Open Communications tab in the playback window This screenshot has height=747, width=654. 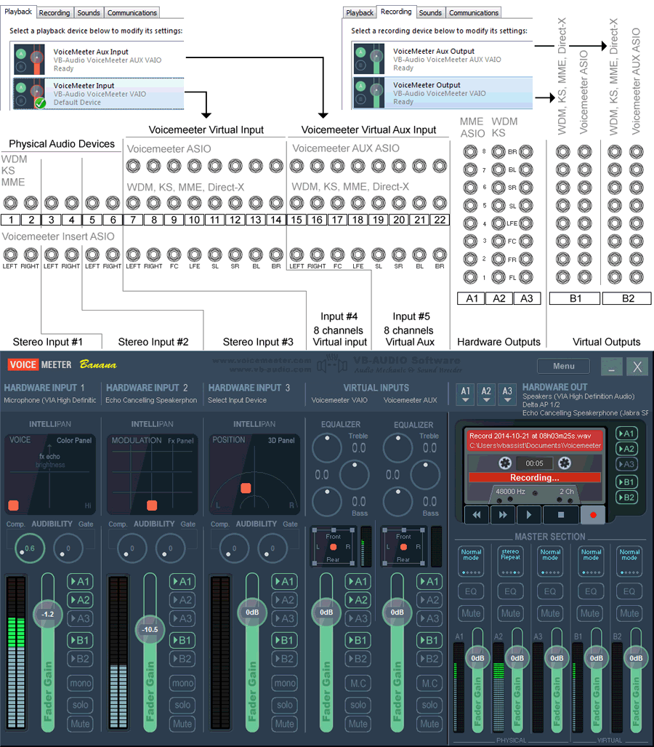[x=132, y=13]
